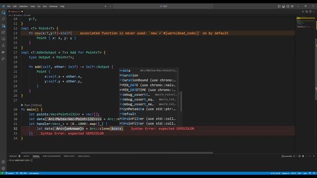Screen dimensions: 317x178
Task: Select 'MIN_DATE' autocomplete suggestion
Action: click(x=149, y=85)
